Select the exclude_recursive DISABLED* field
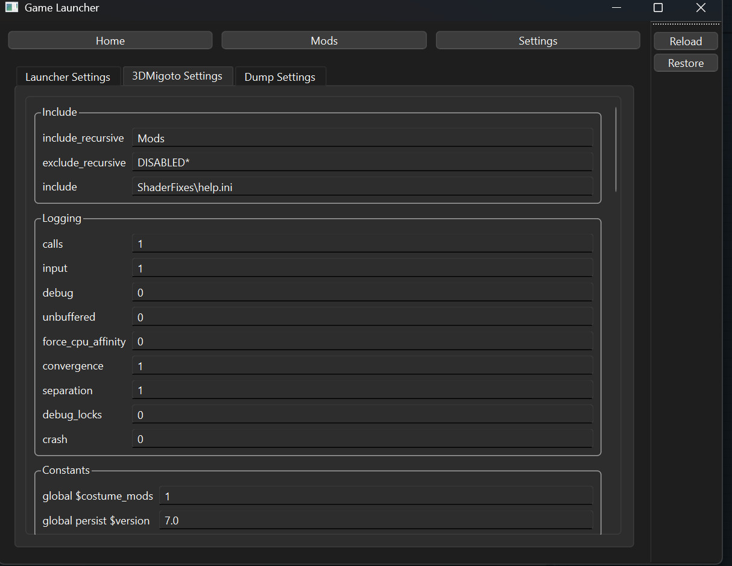This screenshot has height=566, width=732. point(362,162)
